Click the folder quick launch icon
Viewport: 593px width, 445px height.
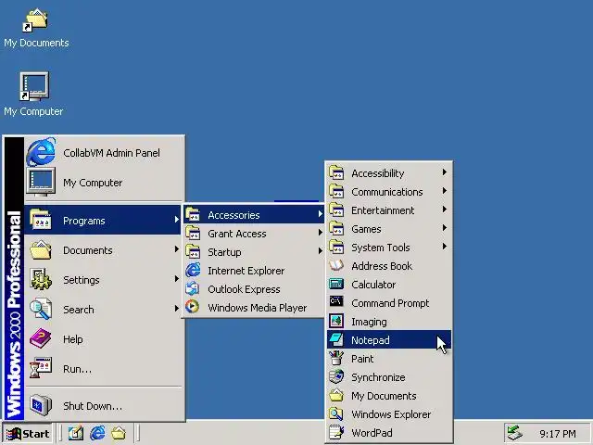click(119, 433)
